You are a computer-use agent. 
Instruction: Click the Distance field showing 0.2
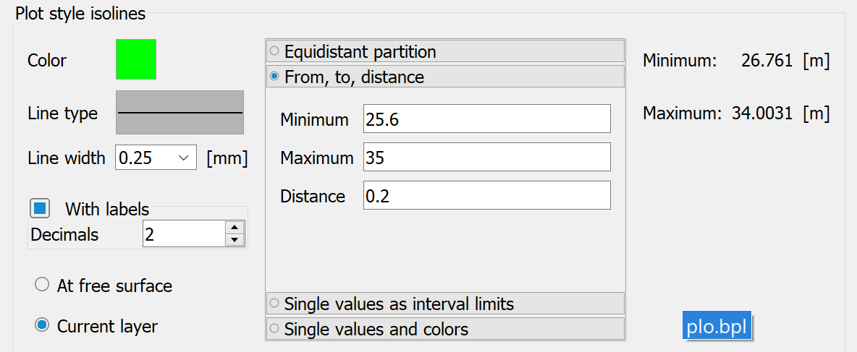[486, 195]
